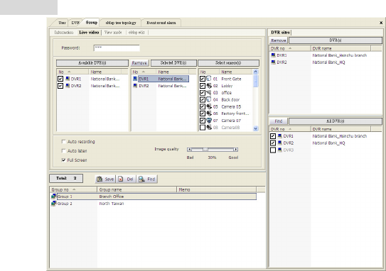Viewport: 386px width, 271px height.
Task: Uncheck camera 05 Camera 05
Action: tap(203, 106)
